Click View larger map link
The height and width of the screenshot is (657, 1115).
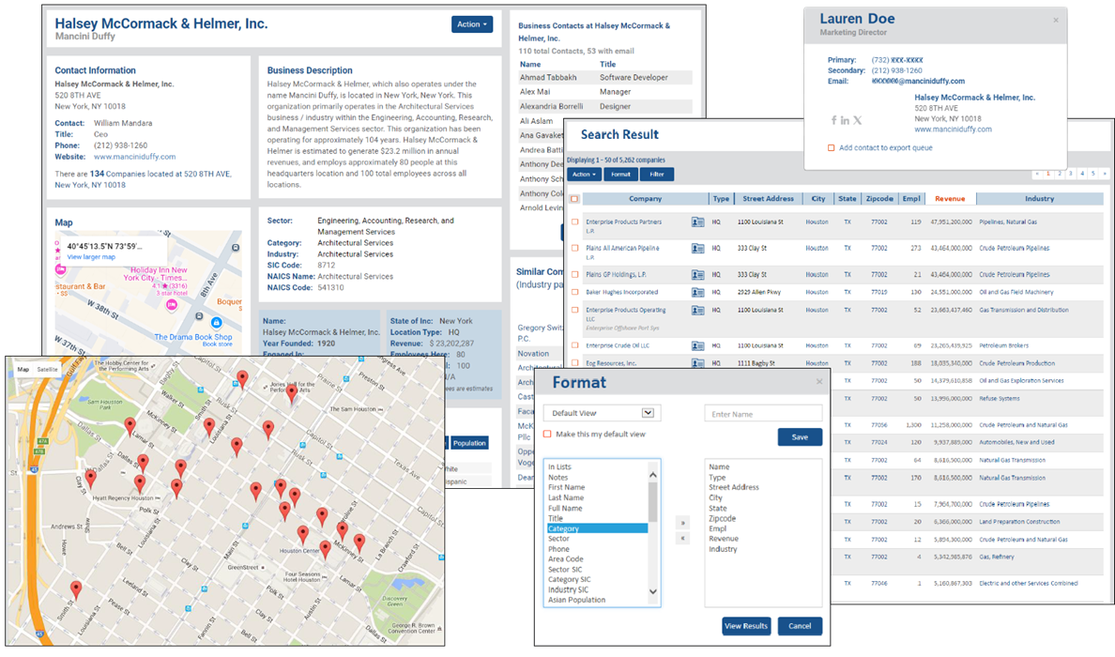click(91, 257)
